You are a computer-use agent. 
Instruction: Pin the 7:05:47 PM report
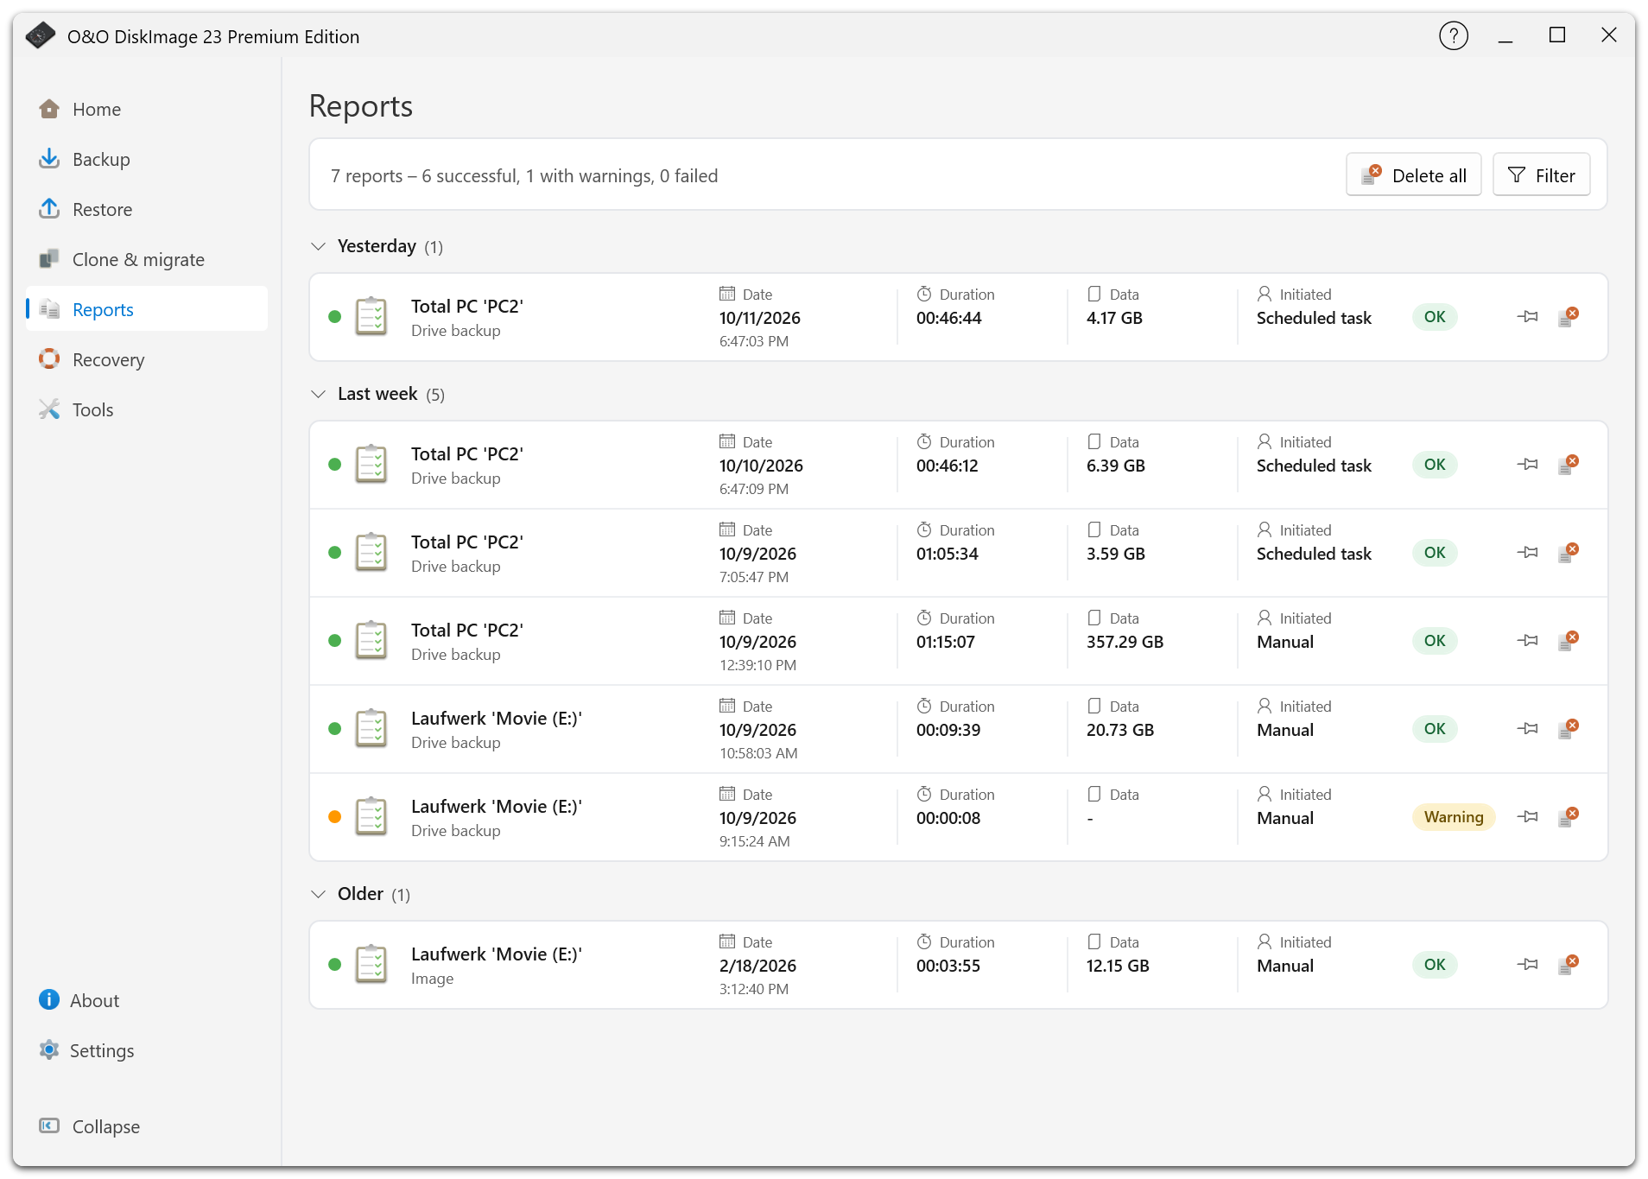[x=1527, y=553]
